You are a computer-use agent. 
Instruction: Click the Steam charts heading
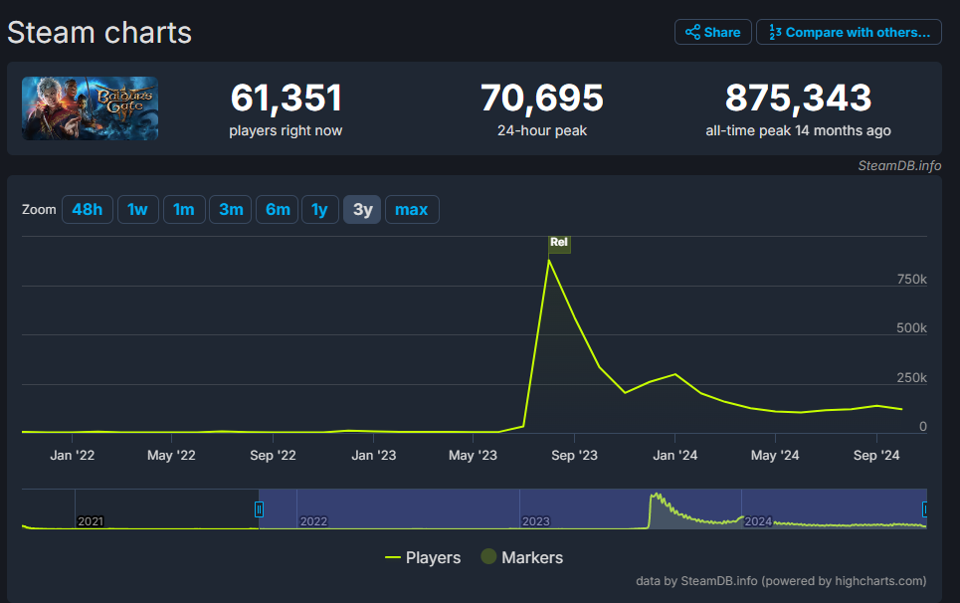pyautogui.click(x=99, y=33)
